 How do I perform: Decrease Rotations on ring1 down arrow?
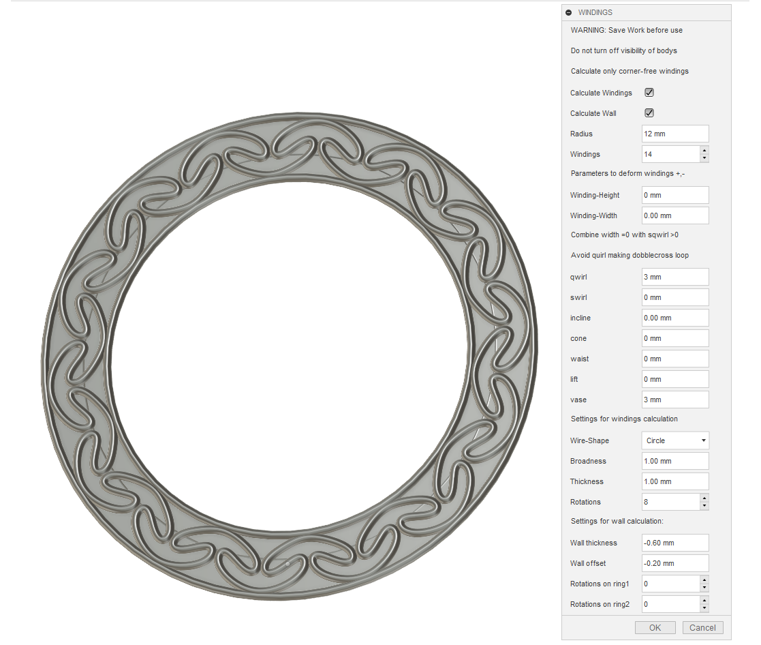point(704,588)
